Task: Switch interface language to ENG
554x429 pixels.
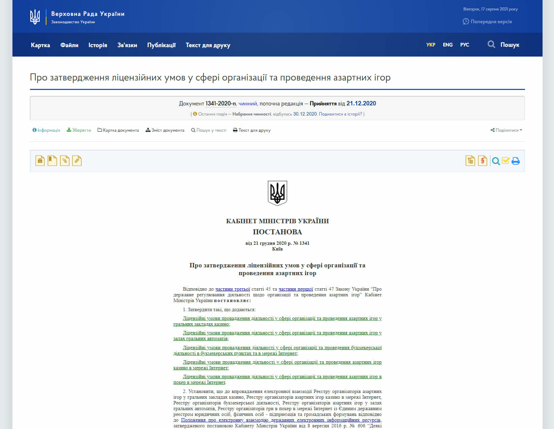Action: (448, 44)
